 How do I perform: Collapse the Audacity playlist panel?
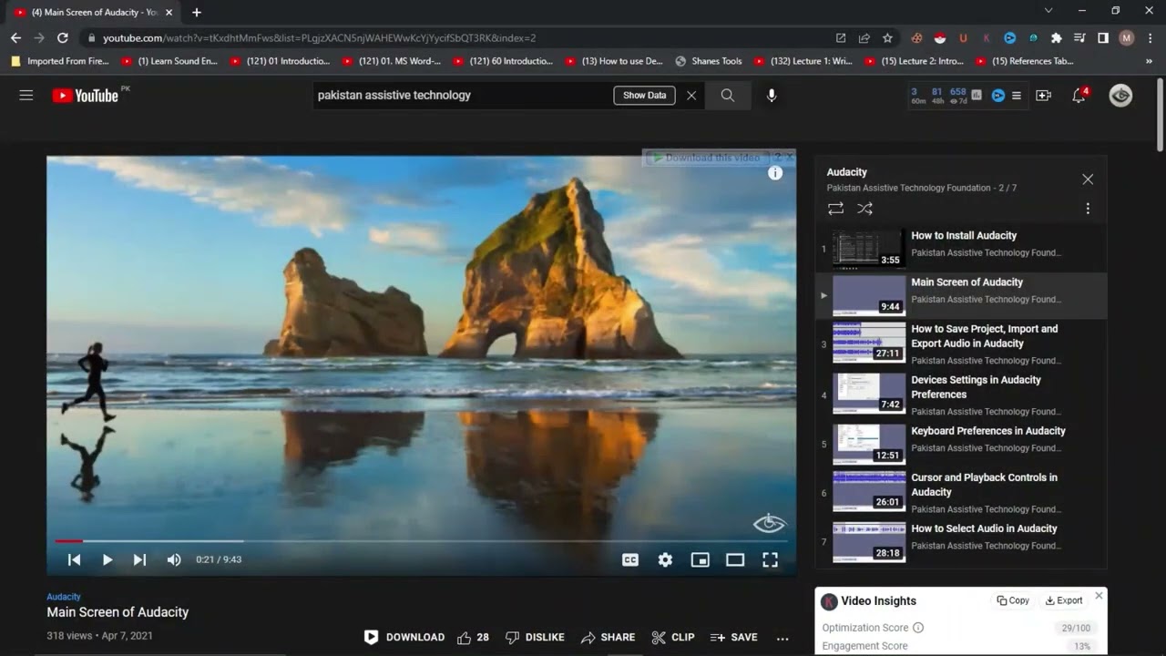(1088, 179)
